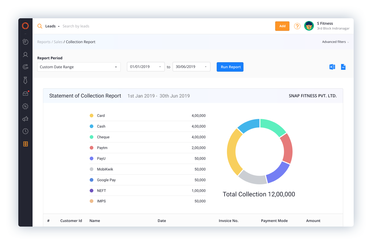Open the mail inbox sidebar icon

(25, 93)
